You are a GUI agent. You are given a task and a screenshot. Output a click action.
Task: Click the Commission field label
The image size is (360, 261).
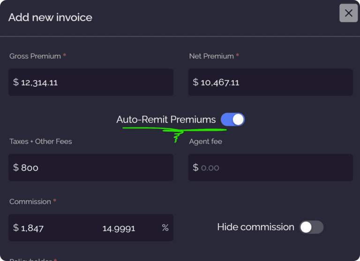30,201
